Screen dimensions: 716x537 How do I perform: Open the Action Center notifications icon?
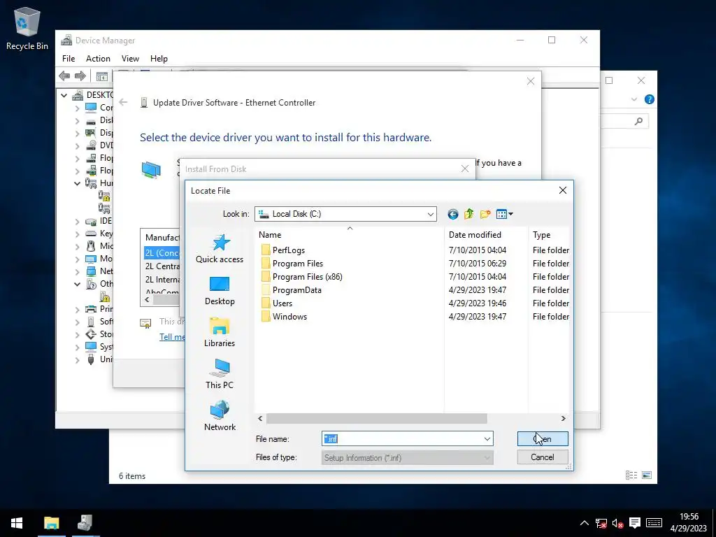pyautogui.click(x=634, y=523)
